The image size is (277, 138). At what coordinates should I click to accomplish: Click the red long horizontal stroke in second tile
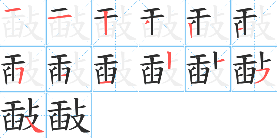60,17
